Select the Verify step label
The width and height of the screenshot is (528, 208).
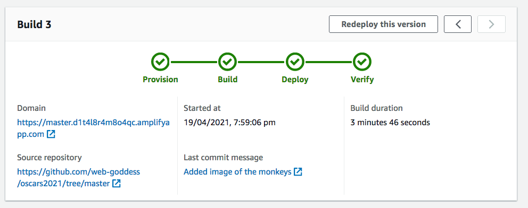pyautogui.click(x=362, y=80)
